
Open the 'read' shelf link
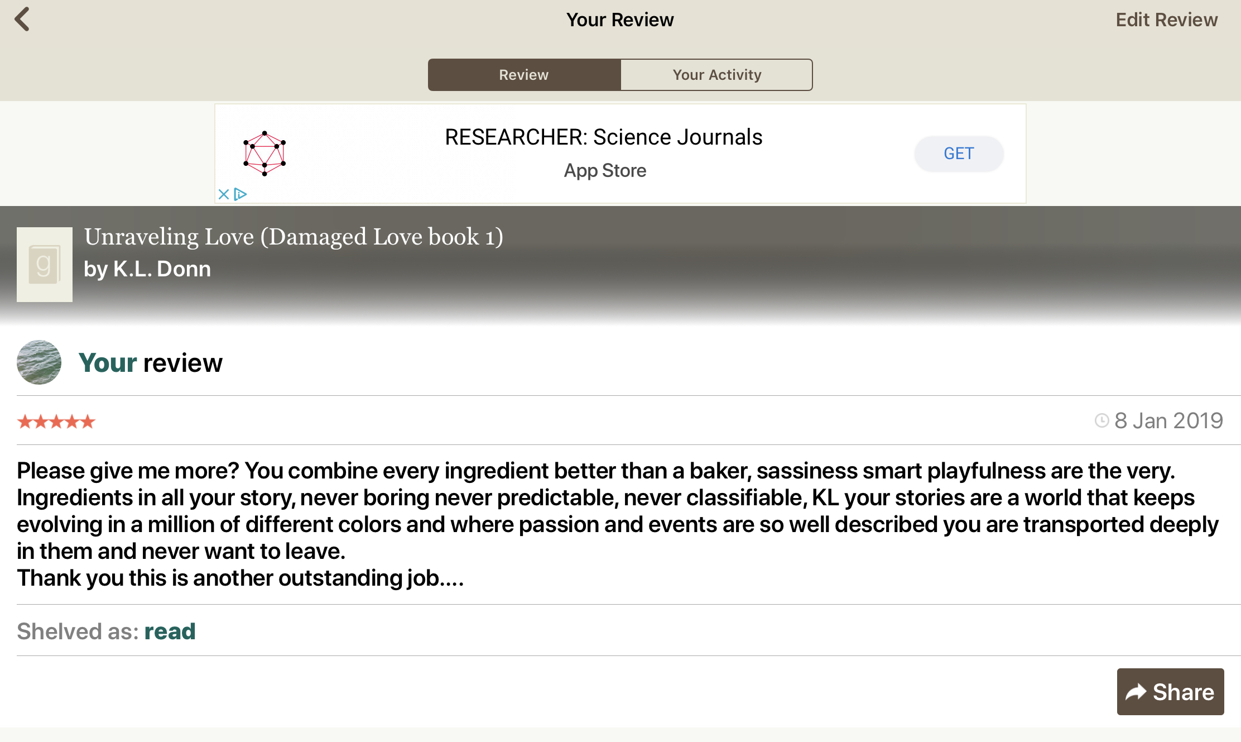pyautogui.click(x=170, y=631)
